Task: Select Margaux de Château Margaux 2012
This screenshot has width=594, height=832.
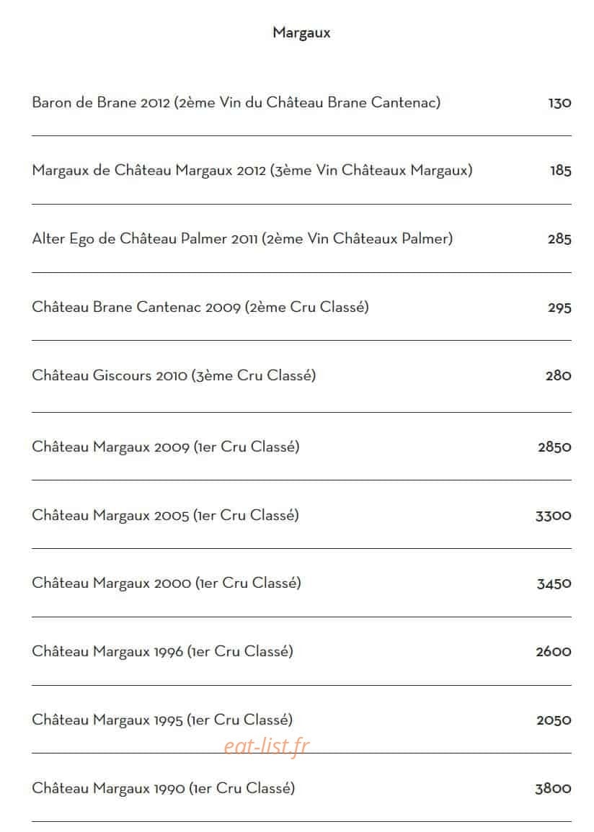Action: pos(252,171)
